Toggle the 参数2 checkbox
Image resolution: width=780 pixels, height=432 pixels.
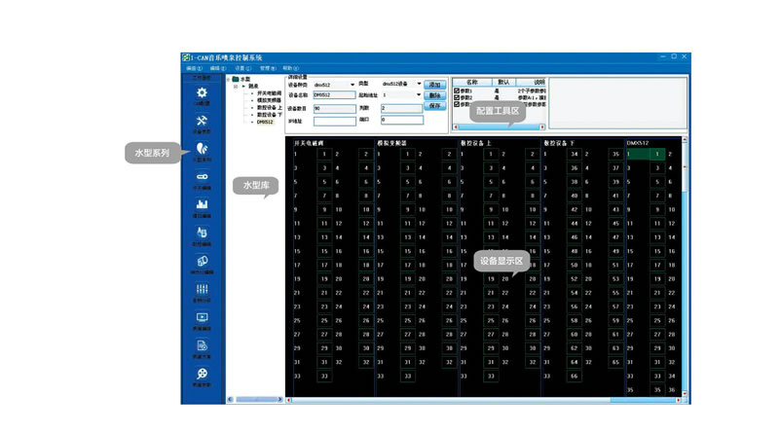(457, 97)
